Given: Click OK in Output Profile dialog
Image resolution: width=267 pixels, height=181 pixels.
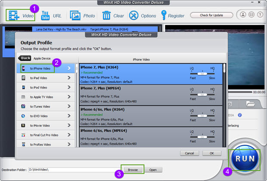Looking at the screenshot, I should [212, 153].
